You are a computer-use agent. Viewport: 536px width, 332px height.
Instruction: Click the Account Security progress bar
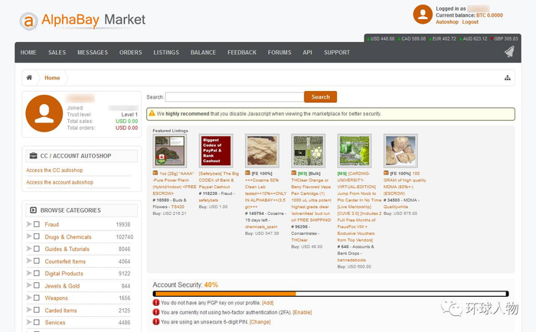click(x=331, y=294)
